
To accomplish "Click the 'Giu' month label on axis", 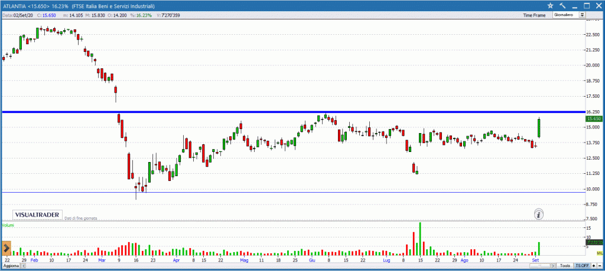I will (312, 260).
